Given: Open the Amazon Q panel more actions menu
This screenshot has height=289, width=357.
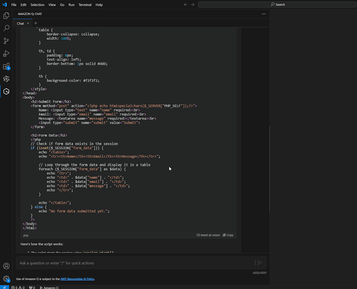Looking at the screenshot, I should pos(263,14).
